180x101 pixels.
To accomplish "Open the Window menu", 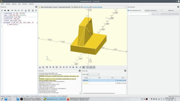I will pyautogui.click(x=24, y=4).
